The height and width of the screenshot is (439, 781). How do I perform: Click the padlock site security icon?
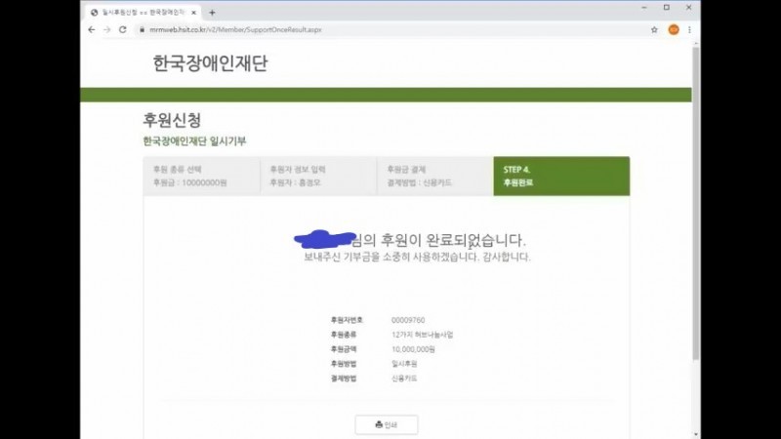142,29
